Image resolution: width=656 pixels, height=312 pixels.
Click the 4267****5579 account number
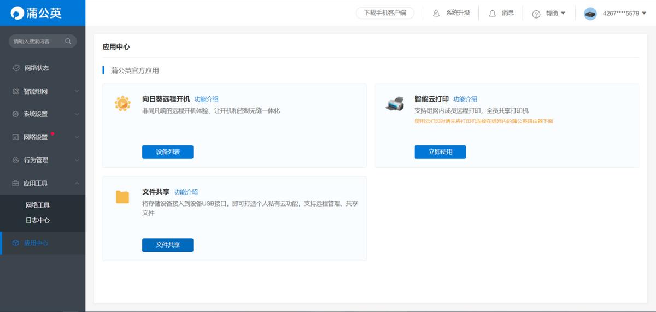click(x=620, y=13)
